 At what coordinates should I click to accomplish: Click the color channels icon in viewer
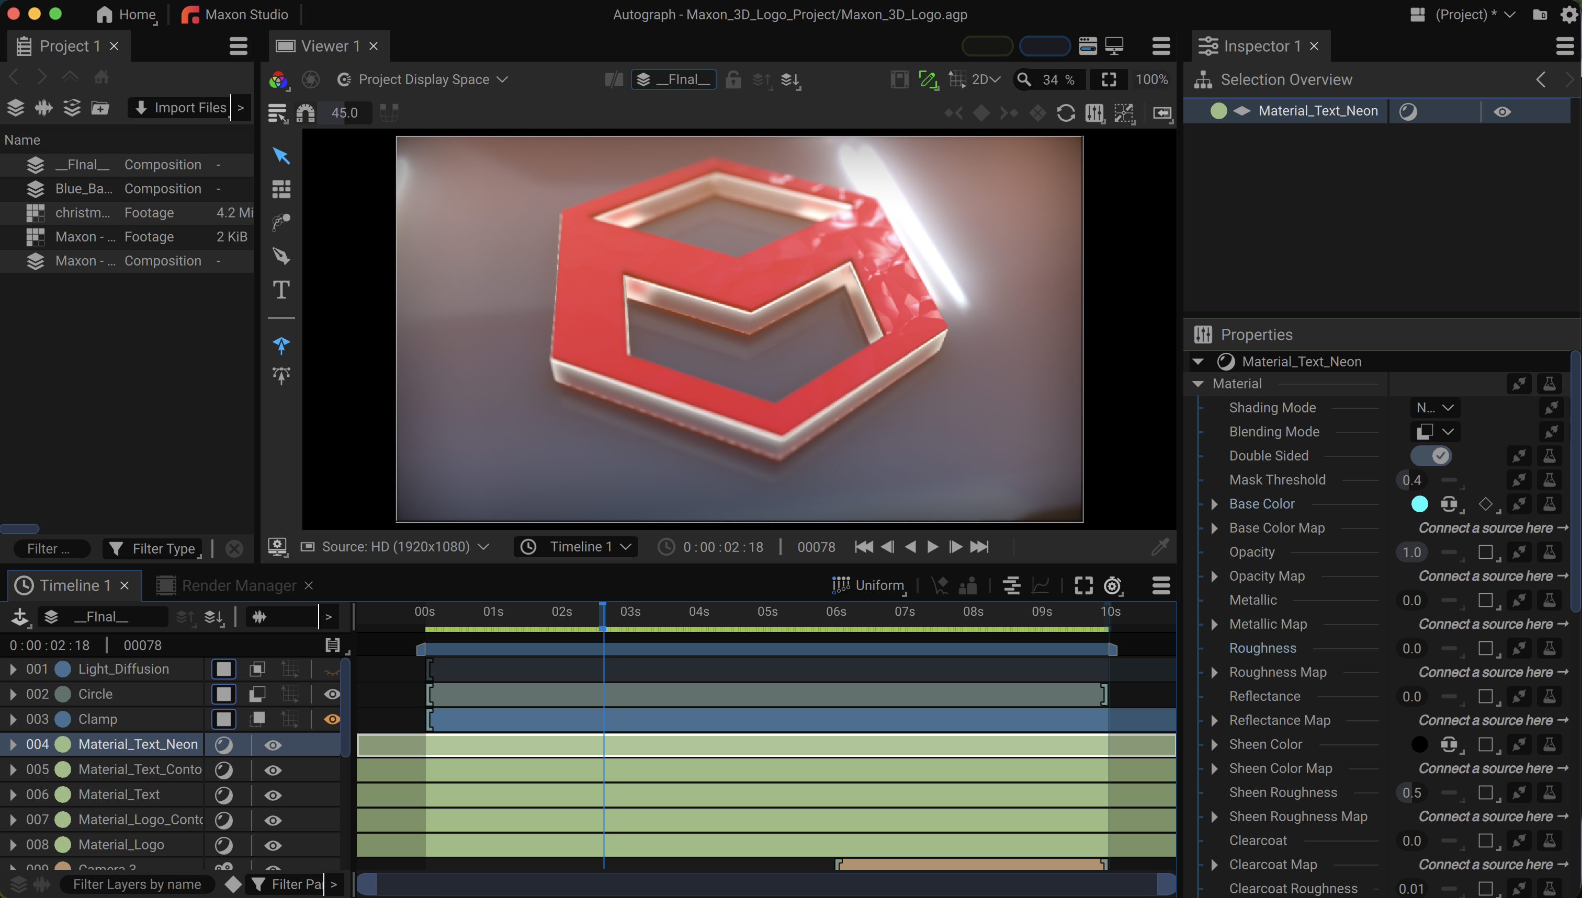coord(278,79)
